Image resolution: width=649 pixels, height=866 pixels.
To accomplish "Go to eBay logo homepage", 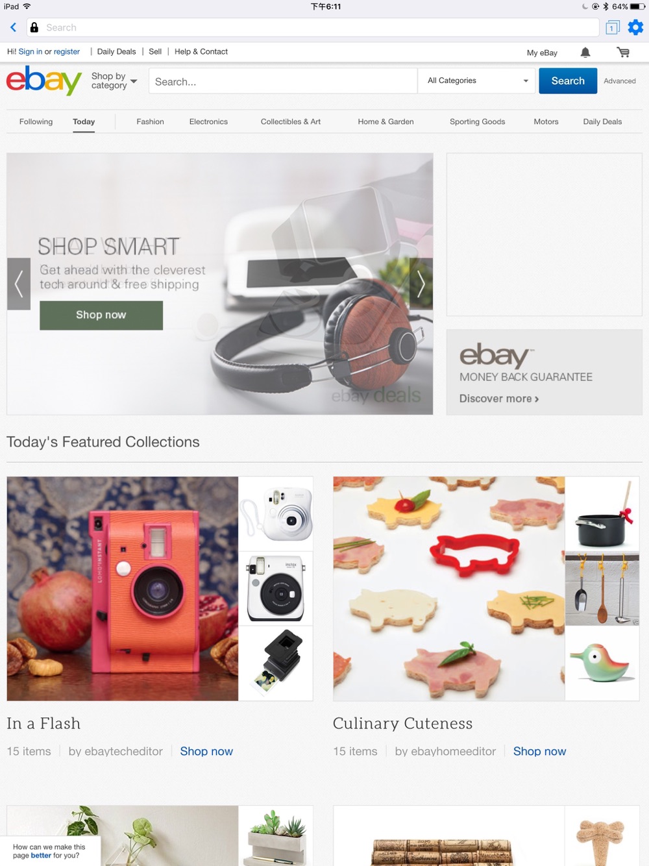I will click(x=43, y=80).
